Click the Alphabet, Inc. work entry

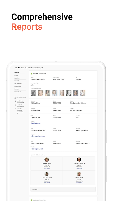[35, 118]
